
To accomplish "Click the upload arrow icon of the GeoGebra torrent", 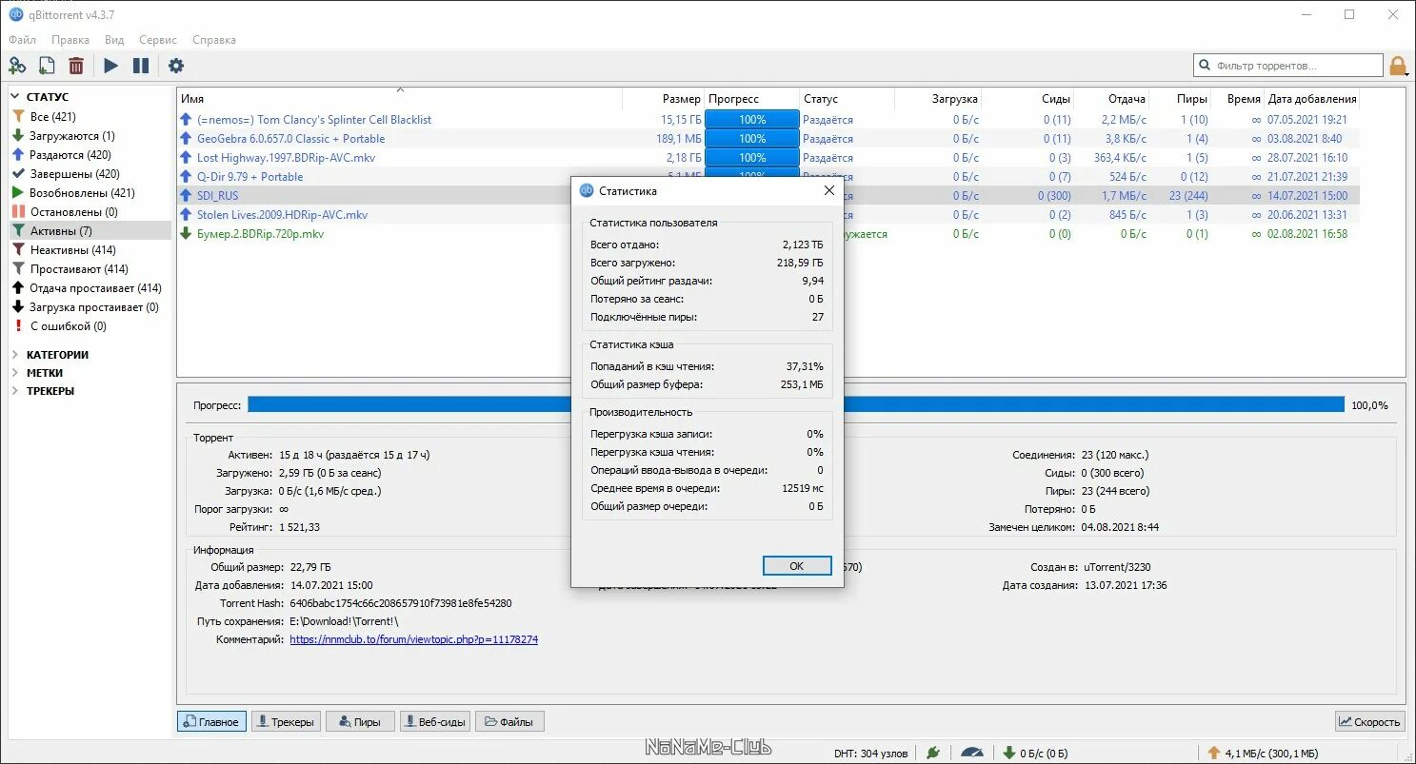I will pyautogui.click(x=187, y=139).
